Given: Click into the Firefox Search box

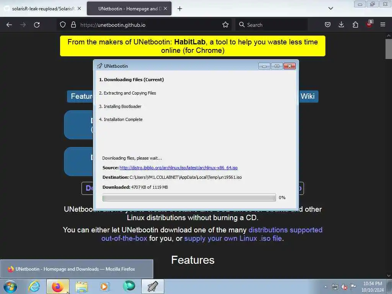Looking at the screenshot, I should click(271, 25).
